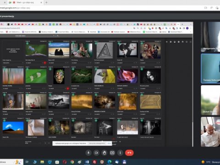This screenshot has height=165, width=220.
Task: Toggle green check on ballerina photo
Action: 96,121
